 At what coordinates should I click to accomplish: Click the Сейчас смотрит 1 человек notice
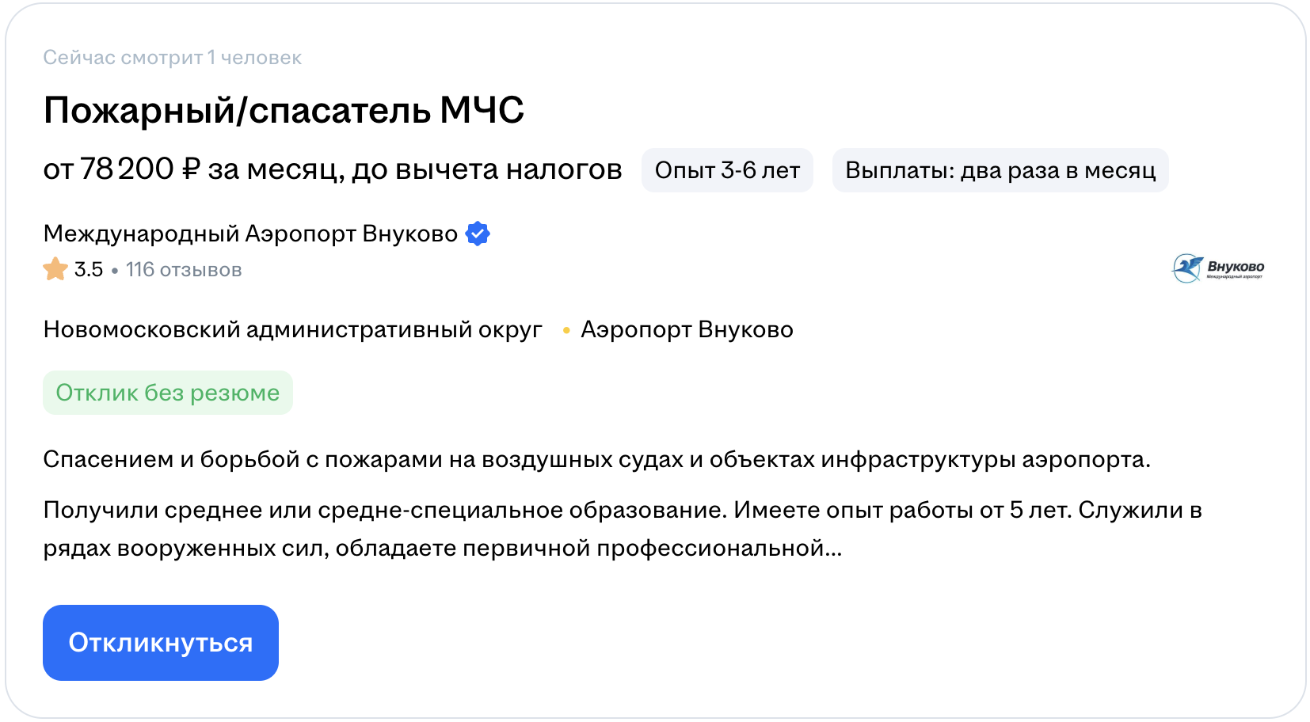click(172, 58)
